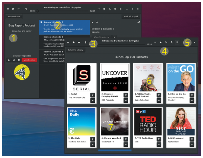
Task: Click fast-forward in the front iTunes Top 100 window
Action: (79, 42)
